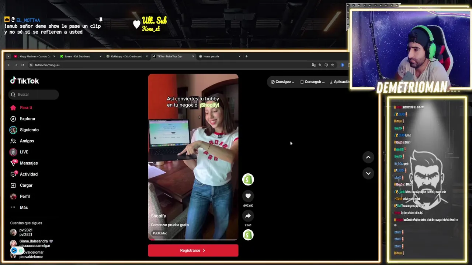Close the Nueva pestaña tab
The width and height of the screenshot is (472, 265).
point(239,56)
